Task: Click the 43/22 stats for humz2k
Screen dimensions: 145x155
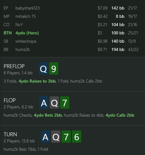Action: (133, 49)
